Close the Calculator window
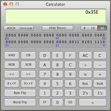This screenshot has height=111, width=111. [5, 4]
